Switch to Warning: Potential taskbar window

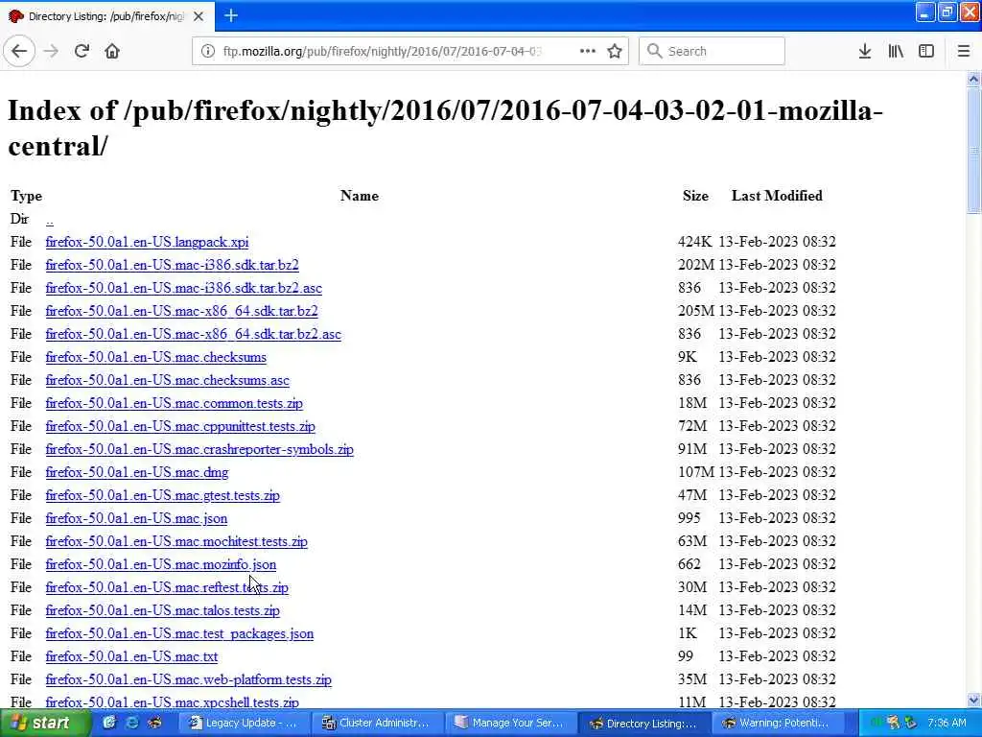click(777, 724)
